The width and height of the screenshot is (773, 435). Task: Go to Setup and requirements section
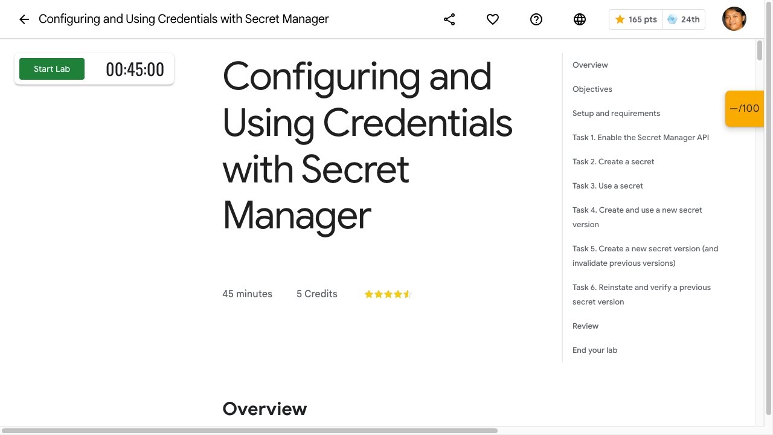pyautogui.click(x=616, y=113)
